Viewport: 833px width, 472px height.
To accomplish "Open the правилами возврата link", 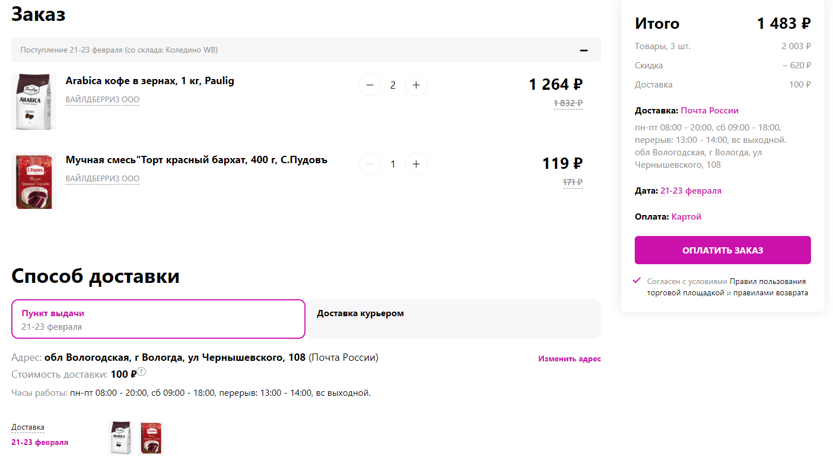I will 770,293.
